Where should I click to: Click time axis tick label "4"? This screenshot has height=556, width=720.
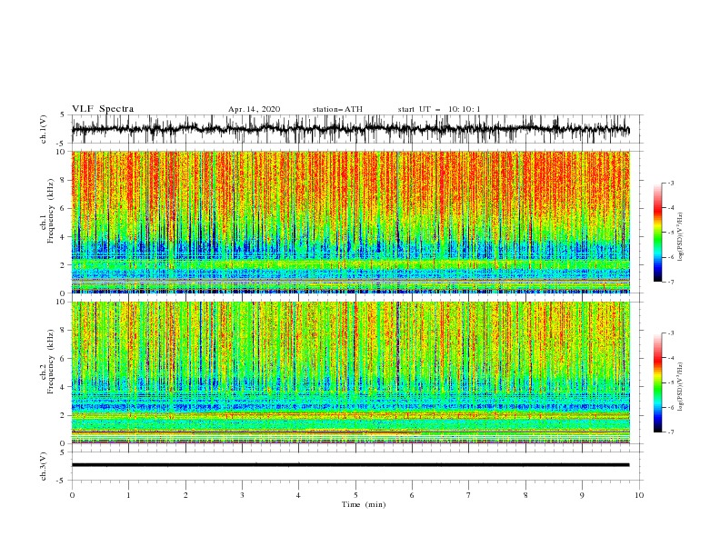(x=298, y=495)
